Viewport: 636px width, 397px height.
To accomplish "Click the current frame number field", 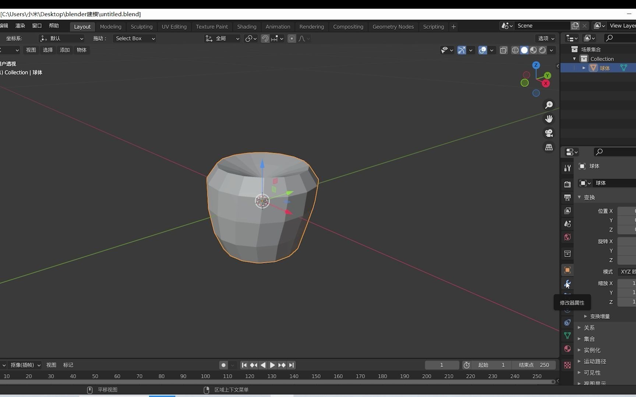I will pos(442,365).
